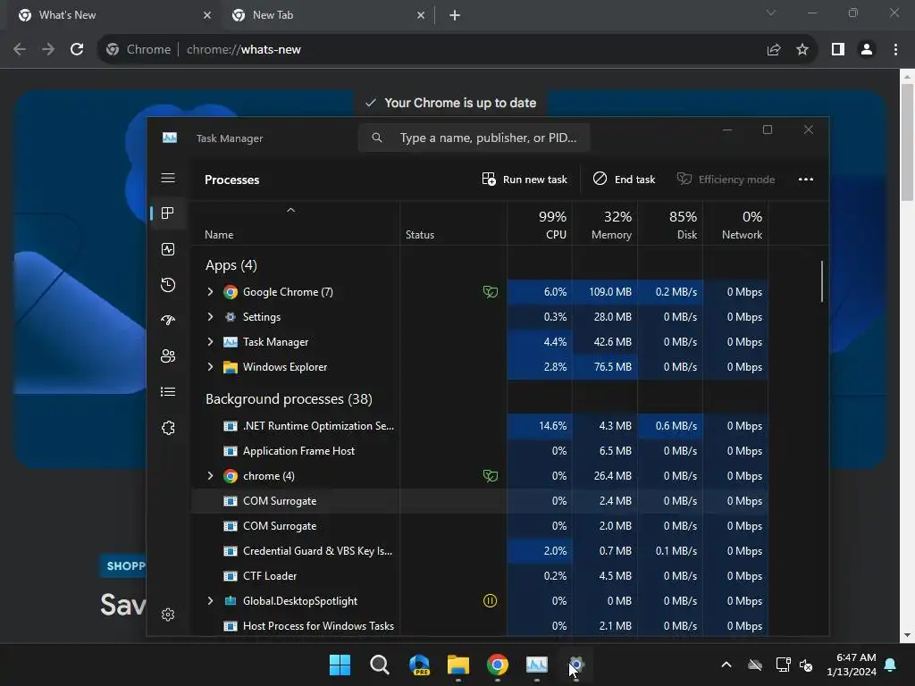
Task: Select Host Process for Windows Tasks row
Action: 479,626
